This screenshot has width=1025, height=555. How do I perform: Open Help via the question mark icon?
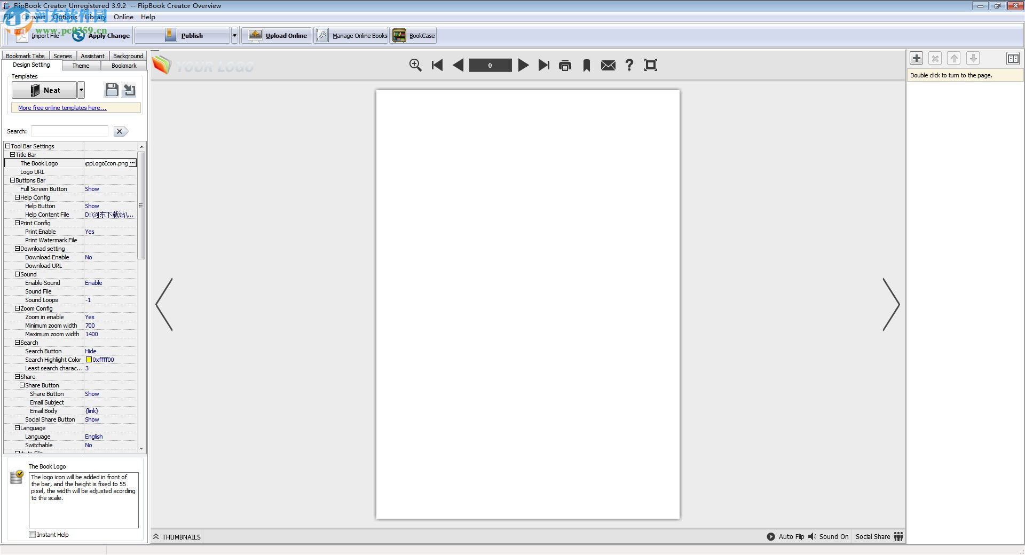(x=629, y=65)
